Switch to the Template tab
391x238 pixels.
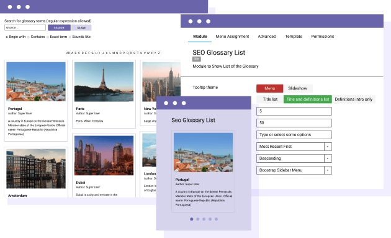tap(294, 37)
